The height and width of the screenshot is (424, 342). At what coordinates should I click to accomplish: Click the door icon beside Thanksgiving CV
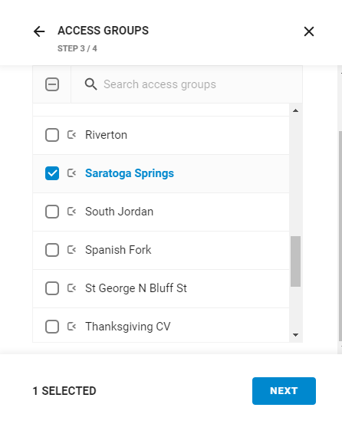pos(71,327)
